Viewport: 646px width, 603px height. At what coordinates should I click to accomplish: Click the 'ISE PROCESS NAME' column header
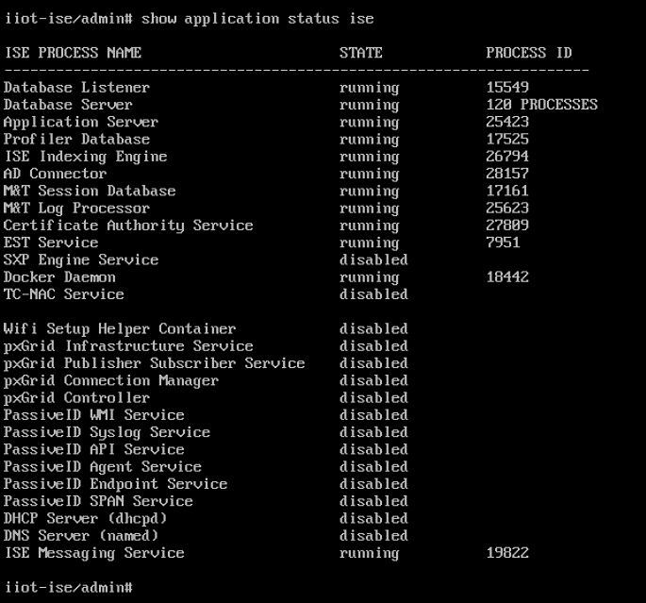[73, 53]
